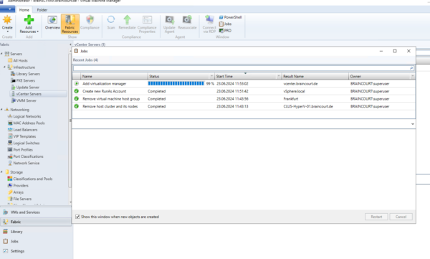Sort jobs by Result Name column
430x259 pixels.
(315, 76)
